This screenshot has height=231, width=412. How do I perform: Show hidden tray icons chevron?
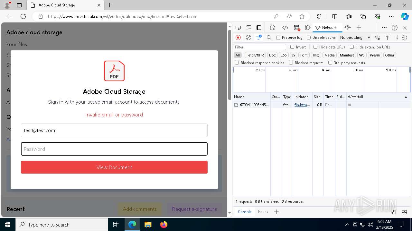pos(347,225)
